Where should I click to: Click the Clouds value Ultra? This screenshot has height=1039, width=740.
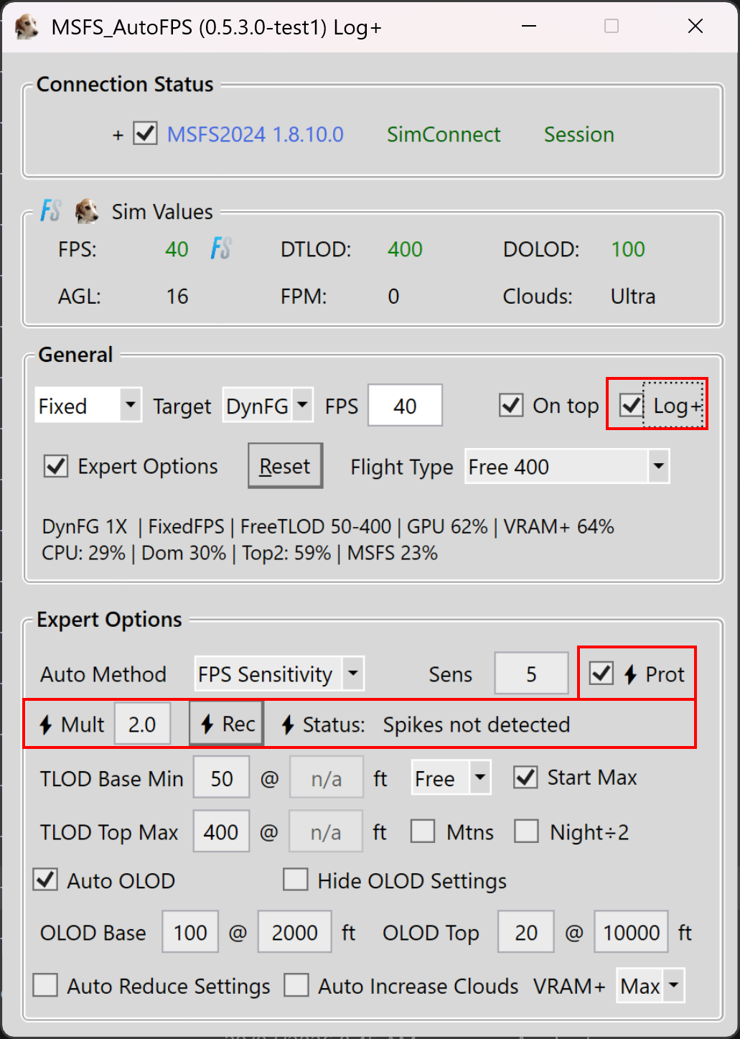pos(633,297)
